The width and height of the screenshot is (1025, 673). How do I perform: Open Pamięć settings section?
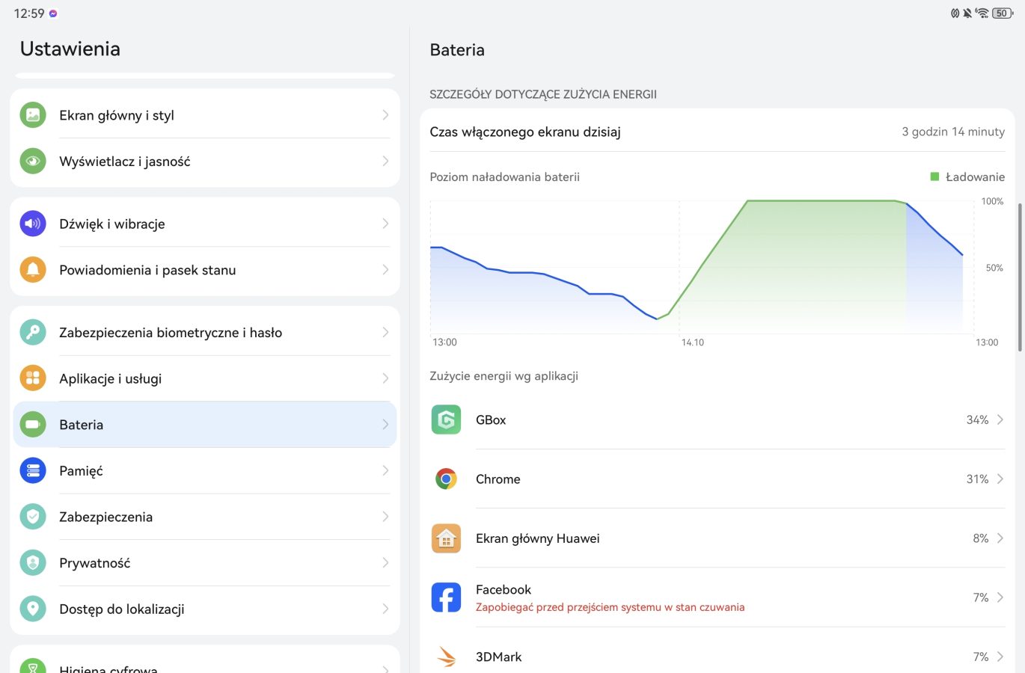pos(205,471)
